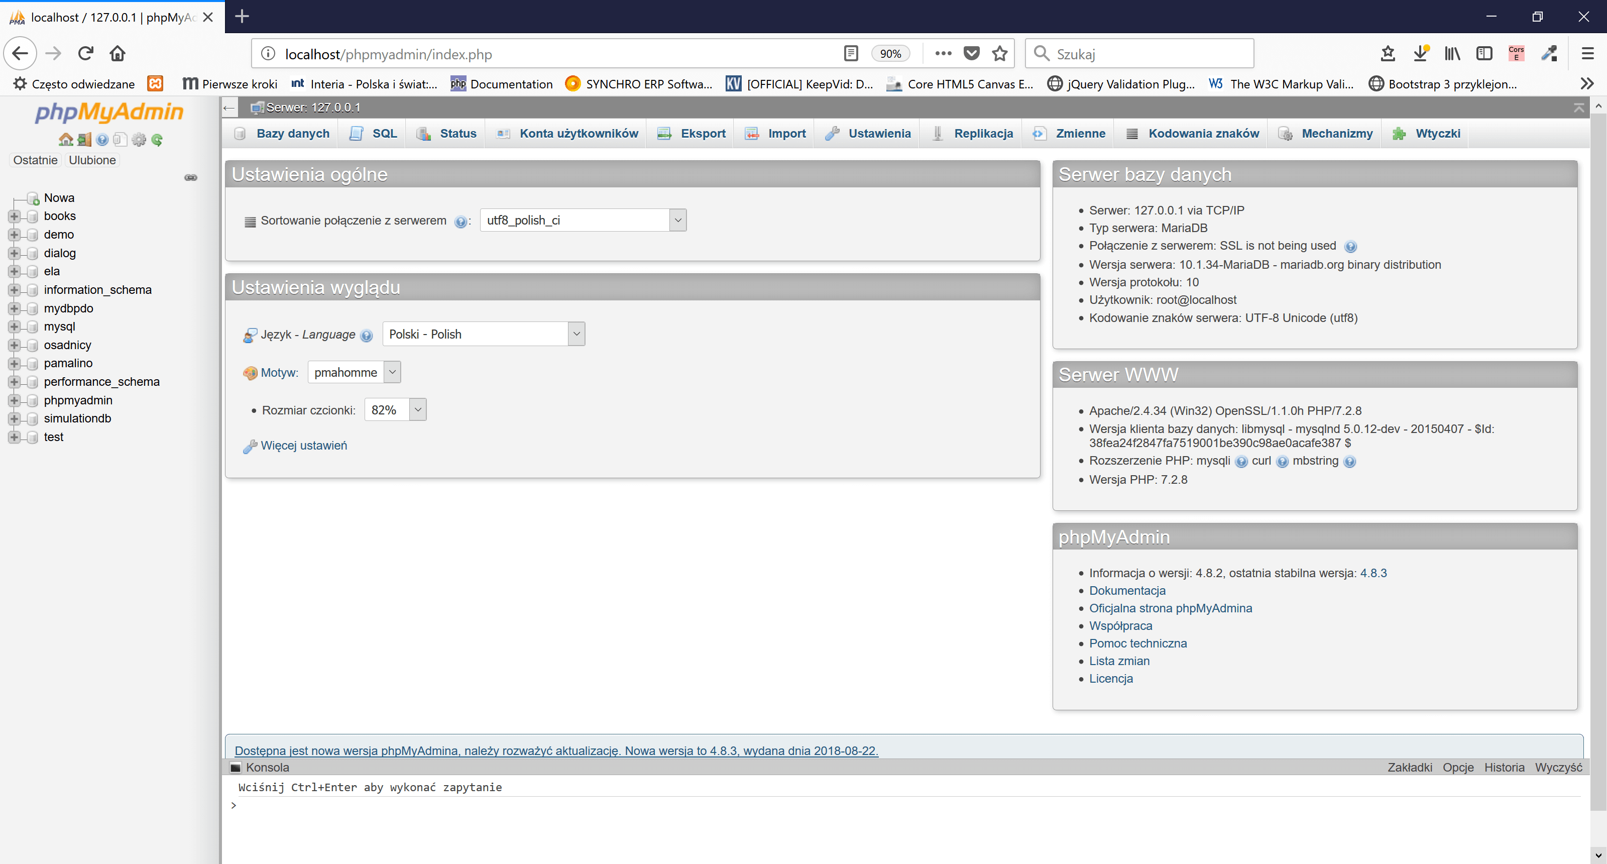Open the pmahomme theme dropdown
The width and height of the screenshot is (1607, 864).
pos(354,372)
